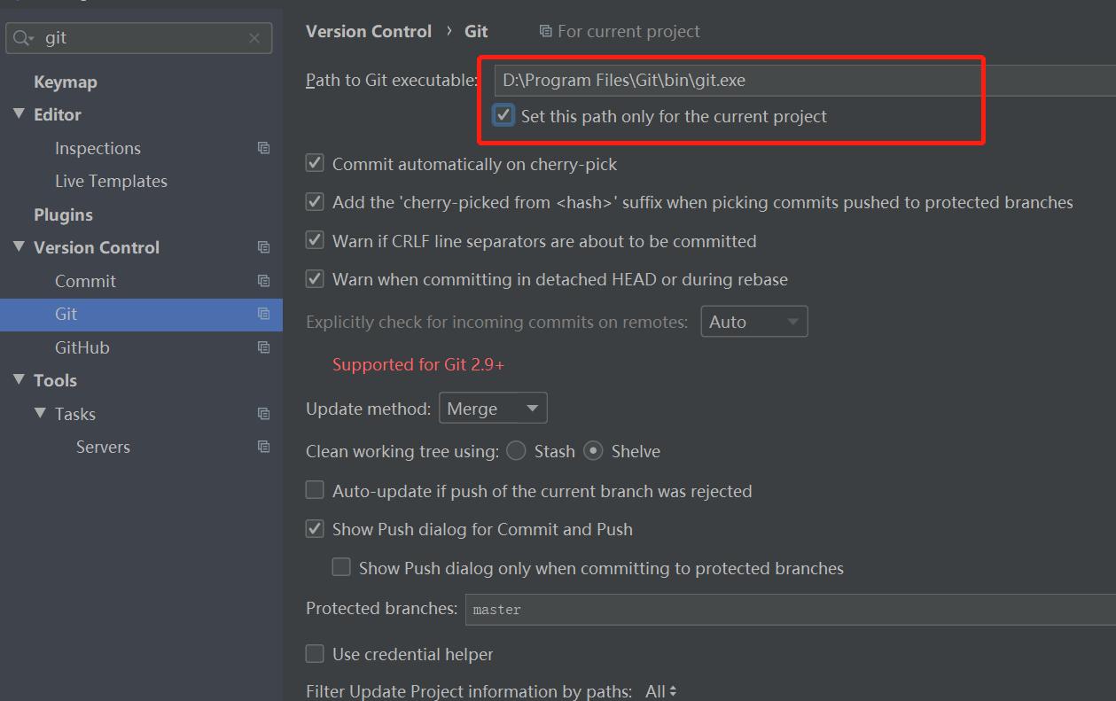Viewport: 1116px width, 701px height.
Task: Select the Stash radio button
Action: 516,451
